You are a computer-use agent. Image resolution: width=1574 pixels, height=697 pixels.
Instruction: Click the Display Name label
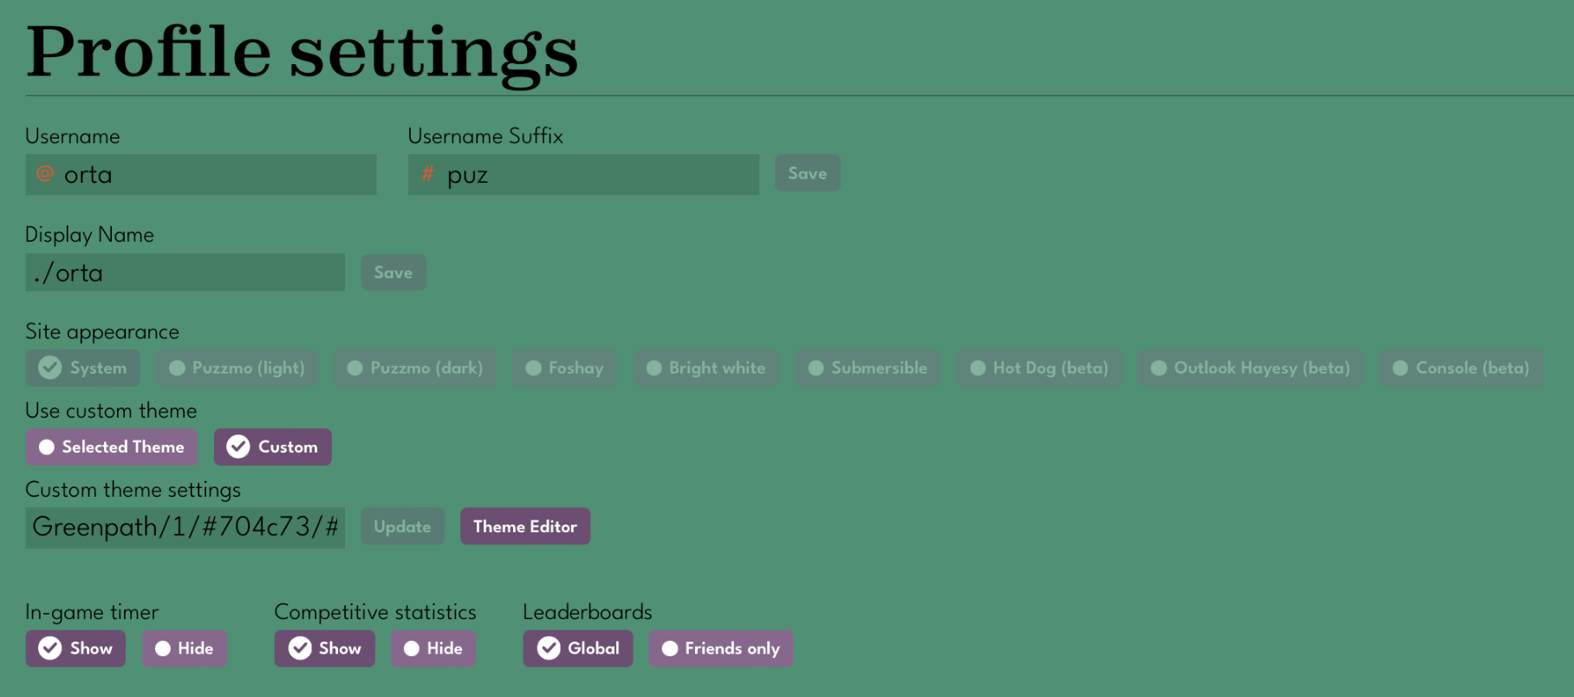coord(89,235)
